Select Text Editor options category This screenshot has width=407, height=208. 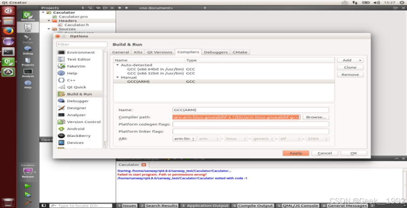pyautogui.click(x=80, y=59)
